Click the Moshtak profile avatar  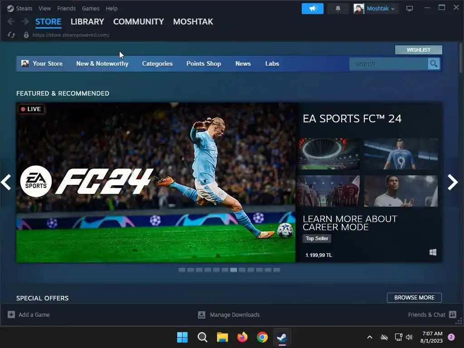359,9
